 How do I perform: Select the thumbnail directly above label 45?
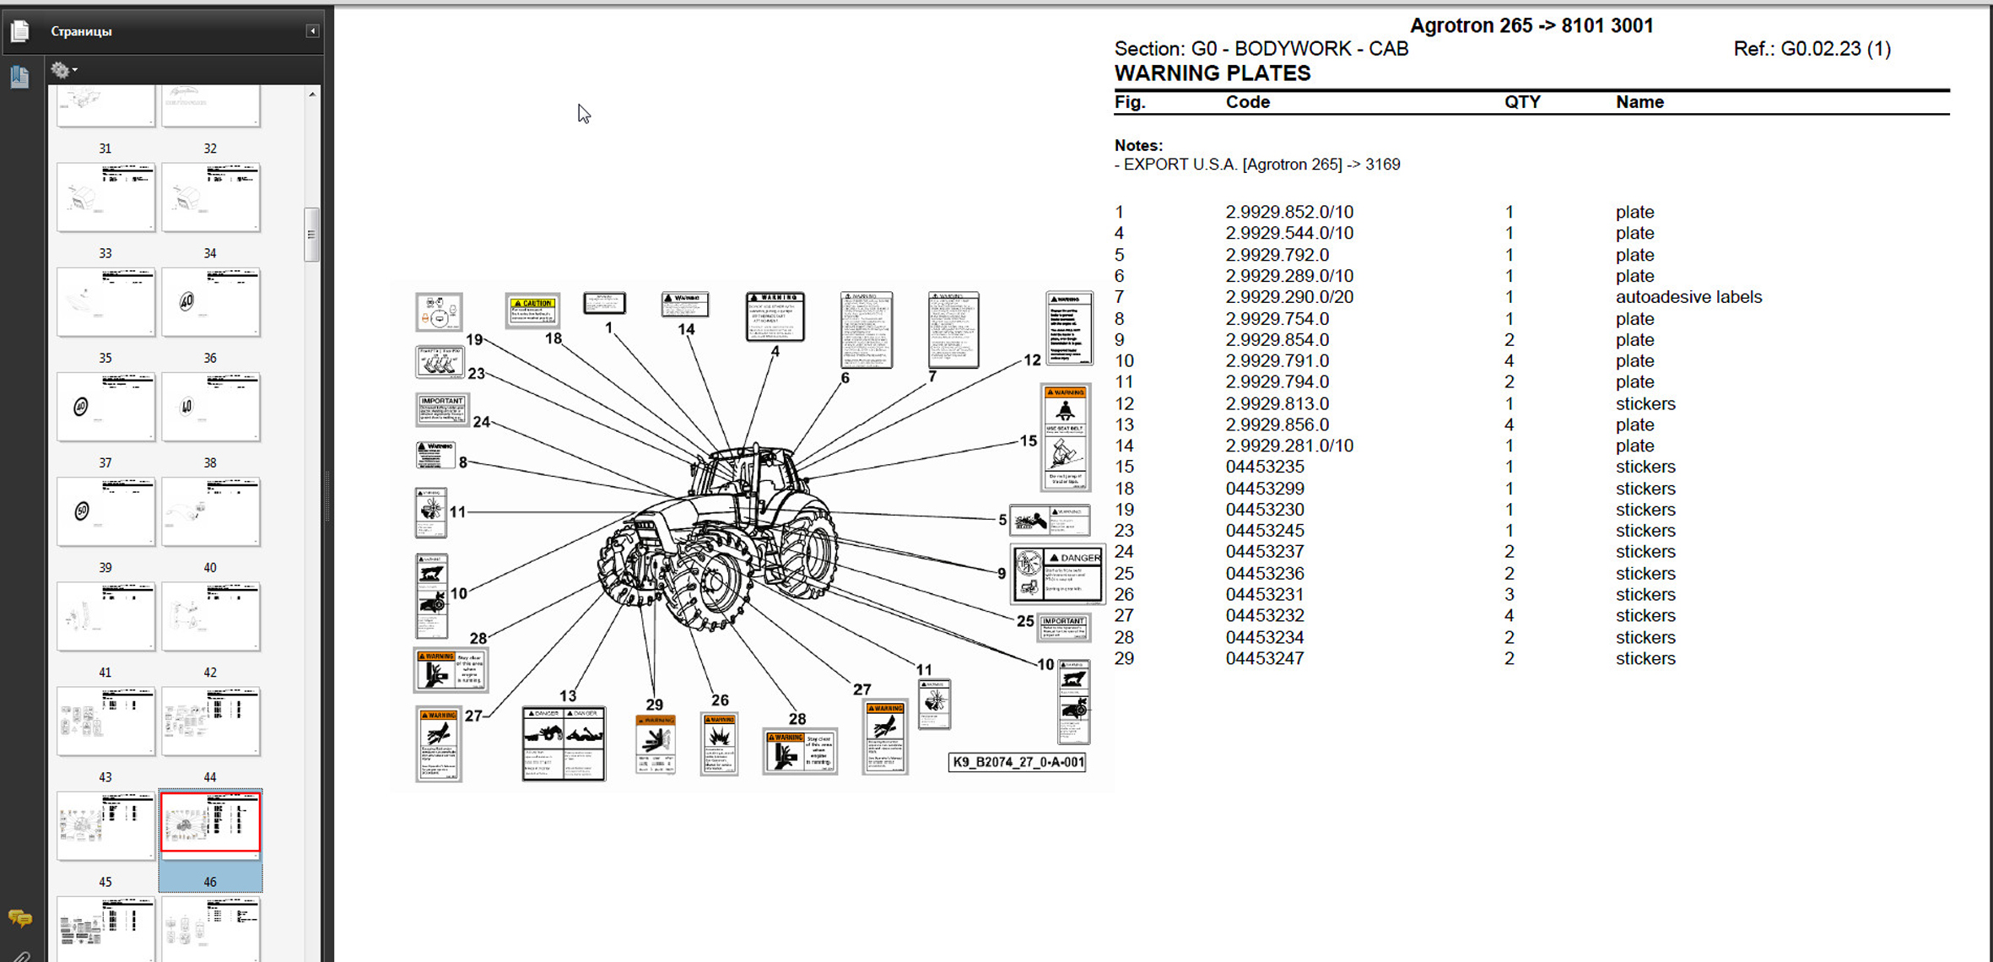pyautogui.click(x=105, y=824)
